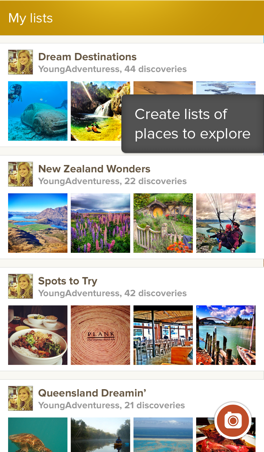Open the Spots to Try list title
This screenshot has height=452, width=264.
pyautogui.click(x=68, y=281)
